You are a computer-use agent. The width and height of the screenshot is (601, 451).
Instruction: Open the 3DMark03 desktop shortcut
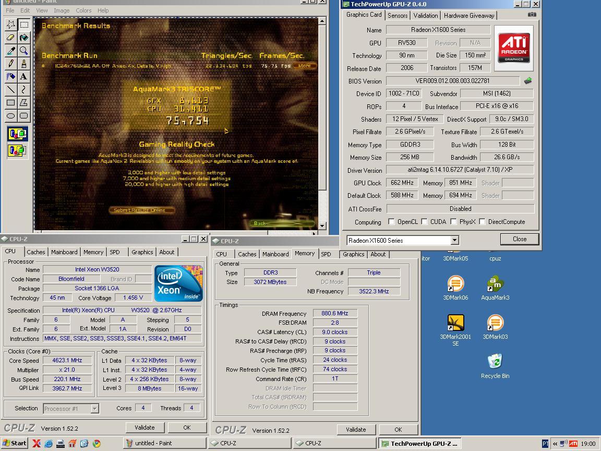pos(495,327)
